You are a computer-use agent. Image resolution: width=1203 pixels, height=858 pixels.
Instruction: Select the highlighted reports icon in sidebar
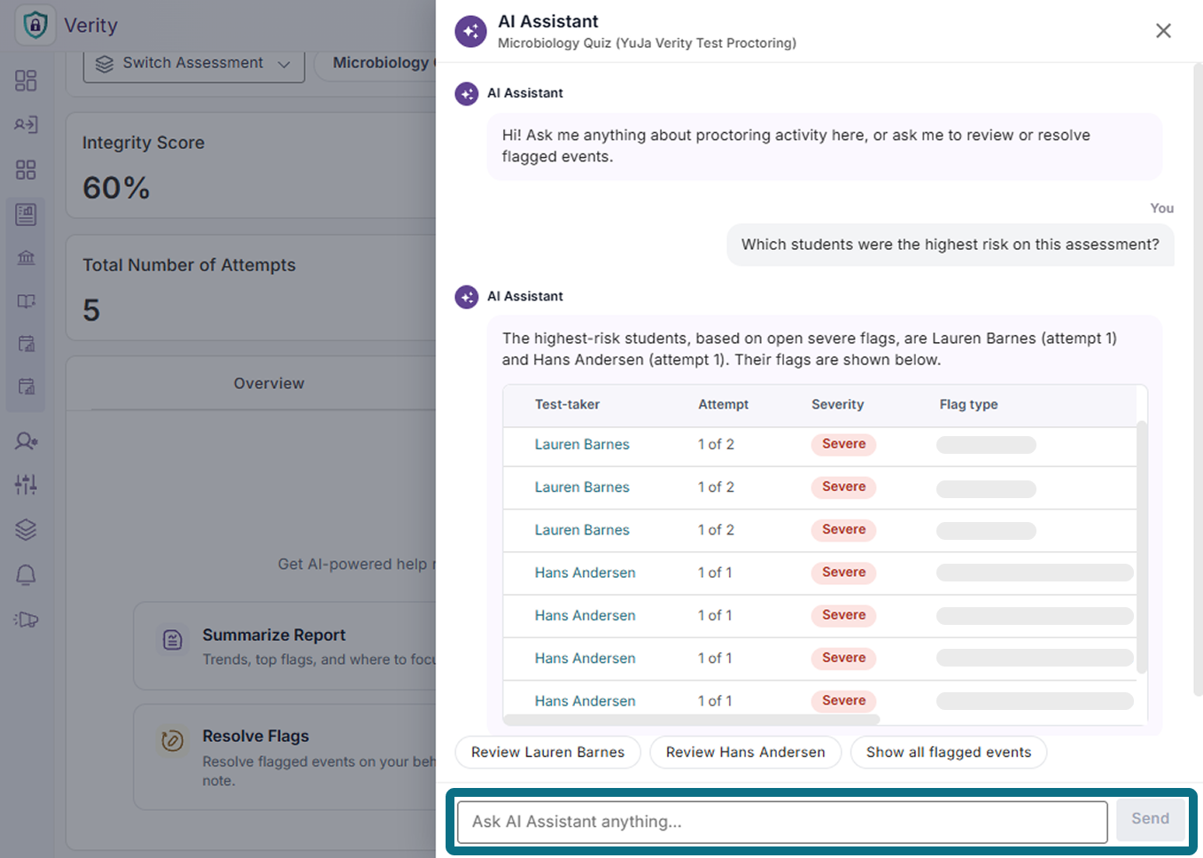point(26,214)
